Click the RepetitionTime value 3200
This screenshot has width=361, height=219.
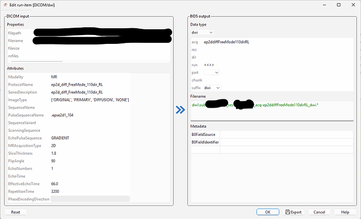coord(55,191)
